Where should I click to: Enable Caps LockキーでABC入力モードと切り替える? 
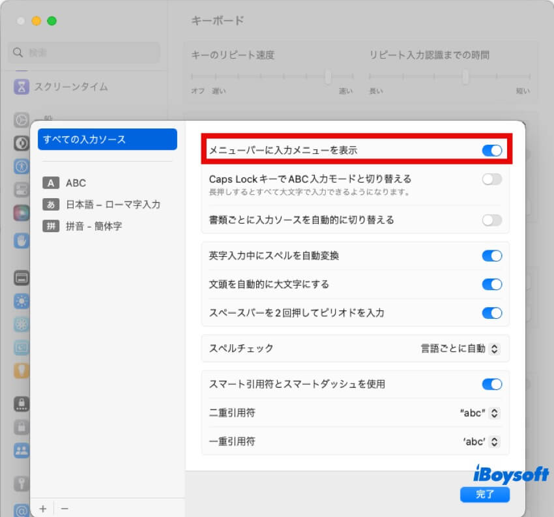coord(492,179)
